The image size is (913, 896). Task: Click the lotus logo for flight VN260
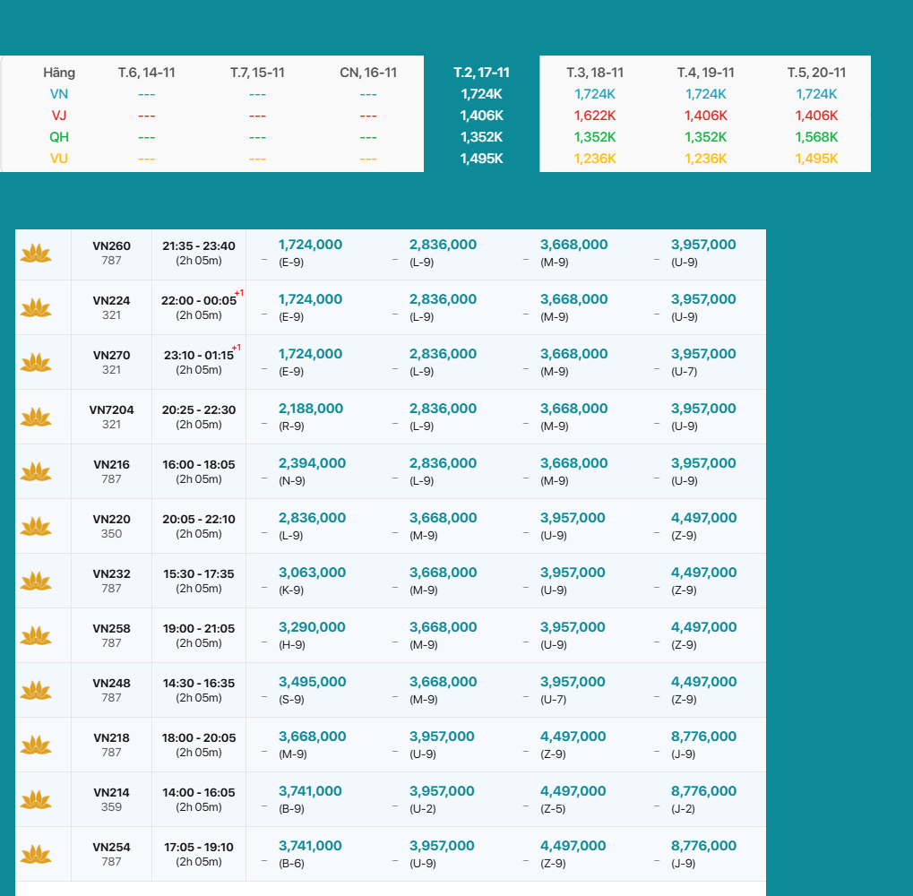(x=37, y=254)
